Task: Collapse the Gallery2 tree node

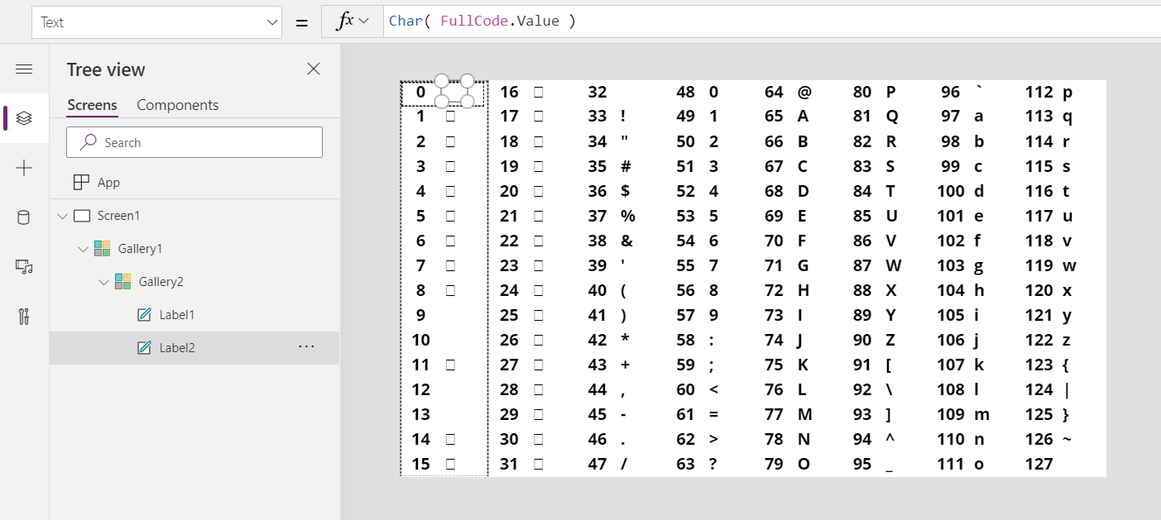Action: click(104, 281)
